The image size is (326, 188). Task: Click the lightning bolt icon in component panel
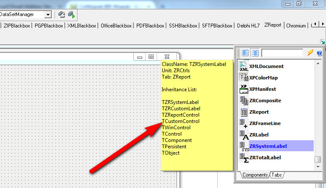[310, 53]
